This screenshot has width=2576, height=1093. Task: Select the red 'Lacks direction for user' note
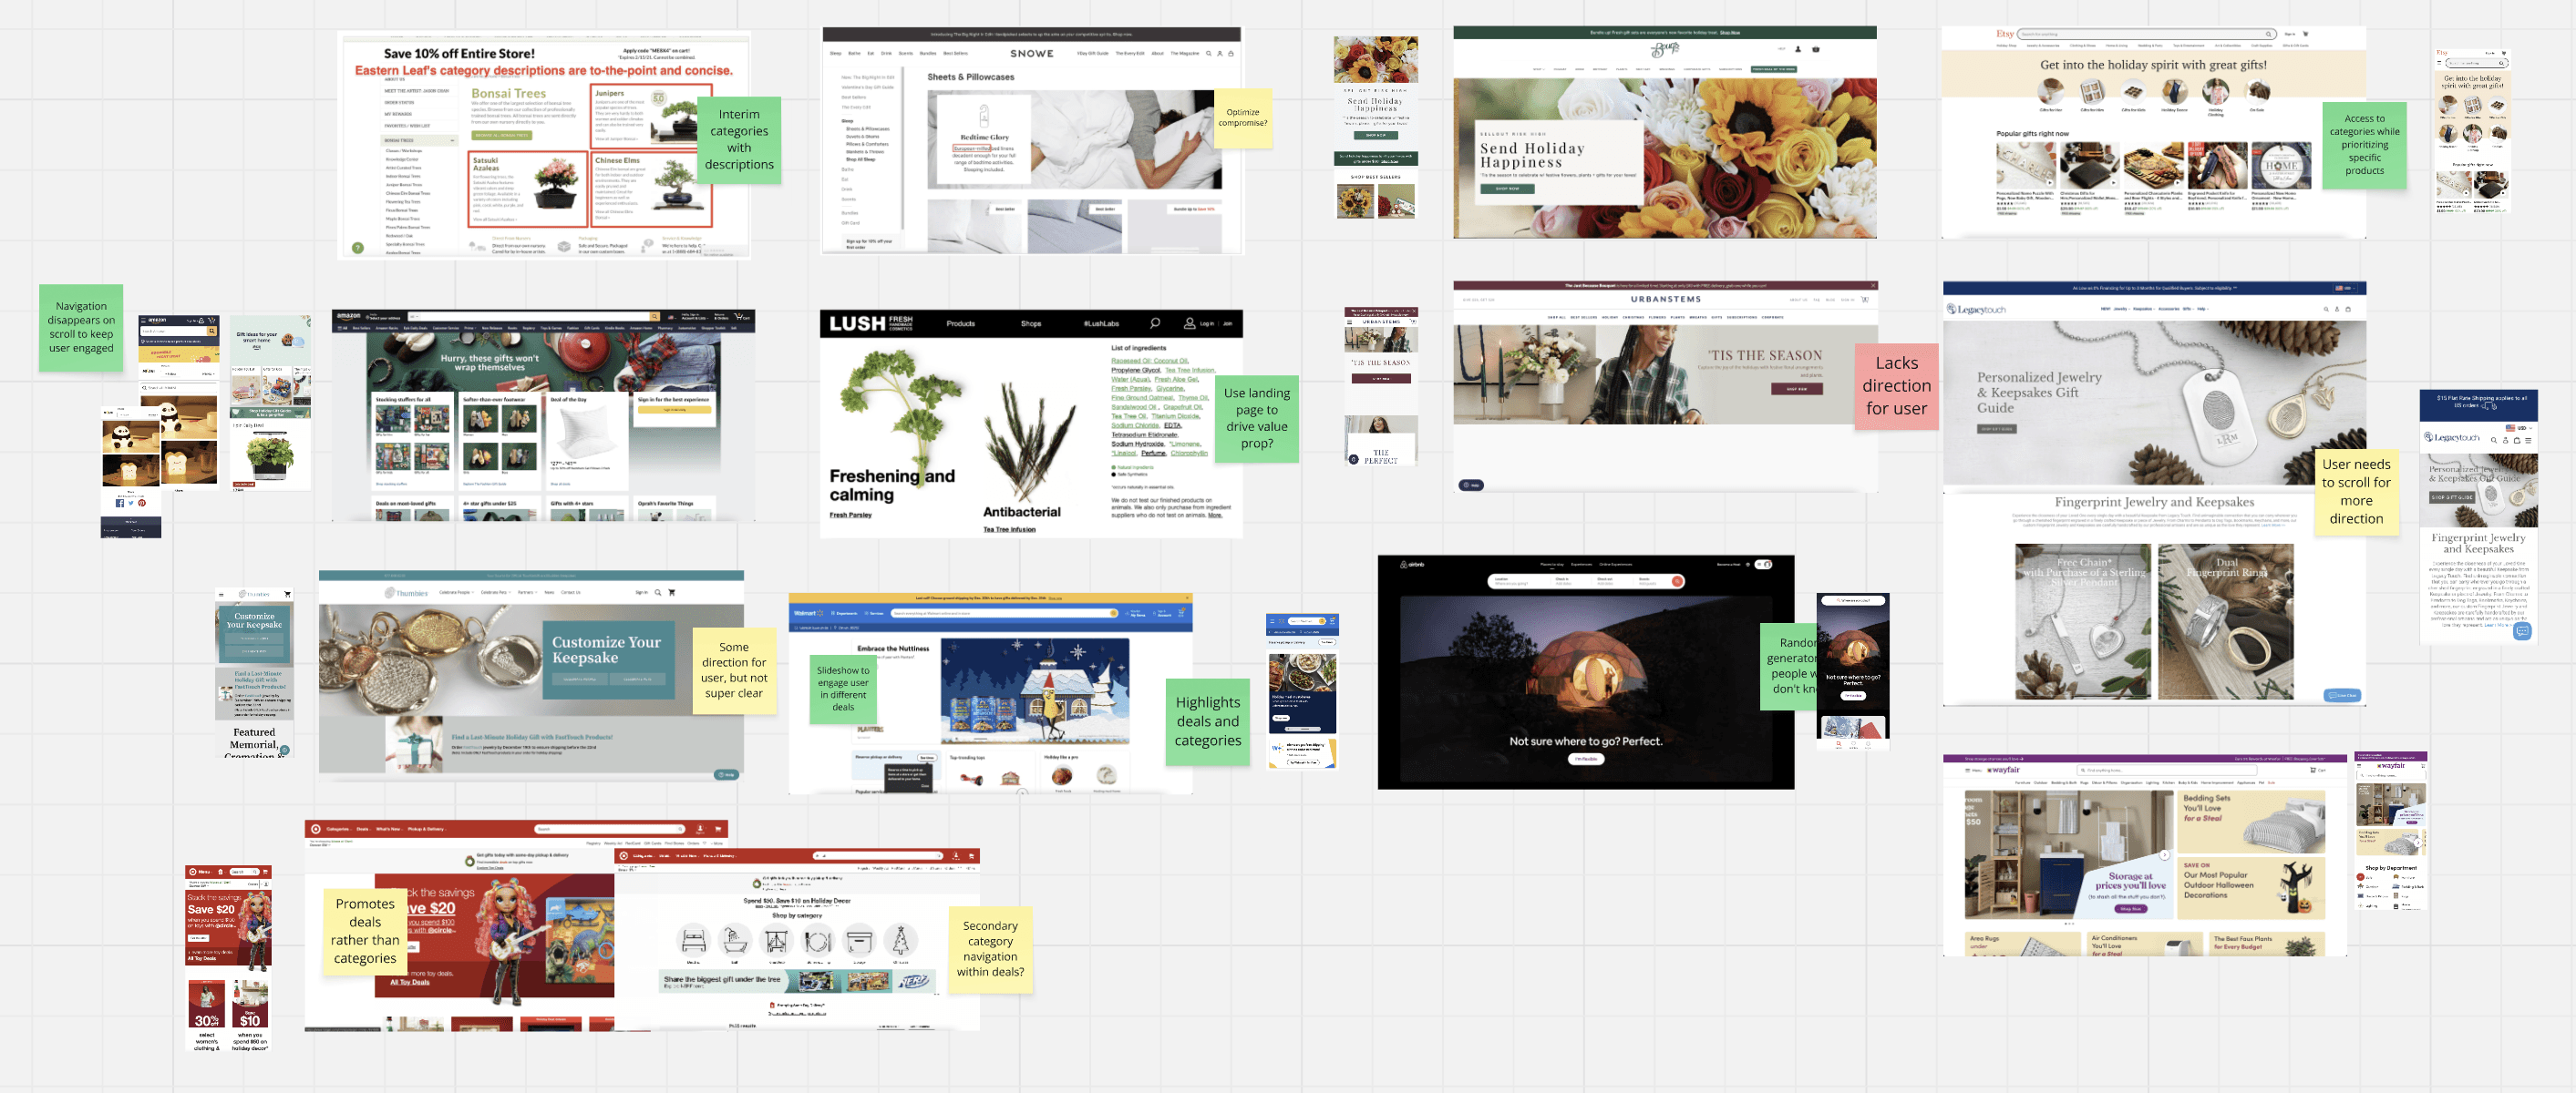tap(1896, 385)
